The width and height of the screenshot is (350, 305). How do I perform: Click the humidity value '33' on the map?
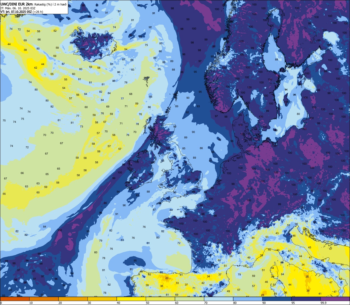coord(177,283)
